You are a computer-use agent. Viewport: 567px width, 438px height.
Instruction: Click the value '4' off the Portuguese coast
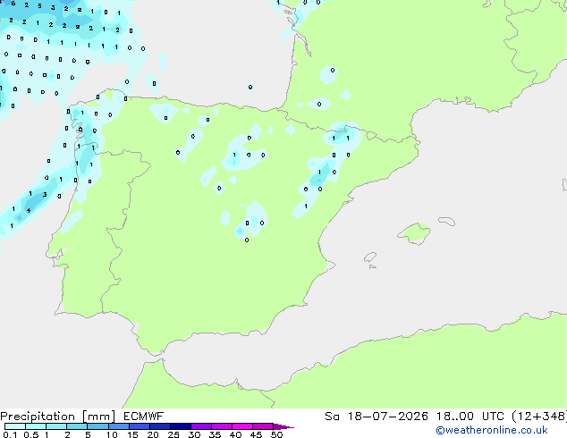29,210
